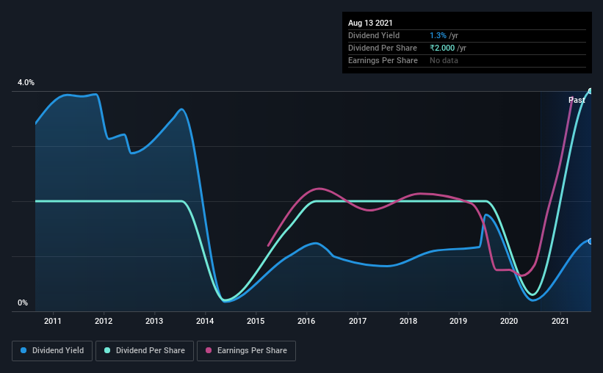Toggle the Dividend Per Share legend button

click(x=145, y=351)
